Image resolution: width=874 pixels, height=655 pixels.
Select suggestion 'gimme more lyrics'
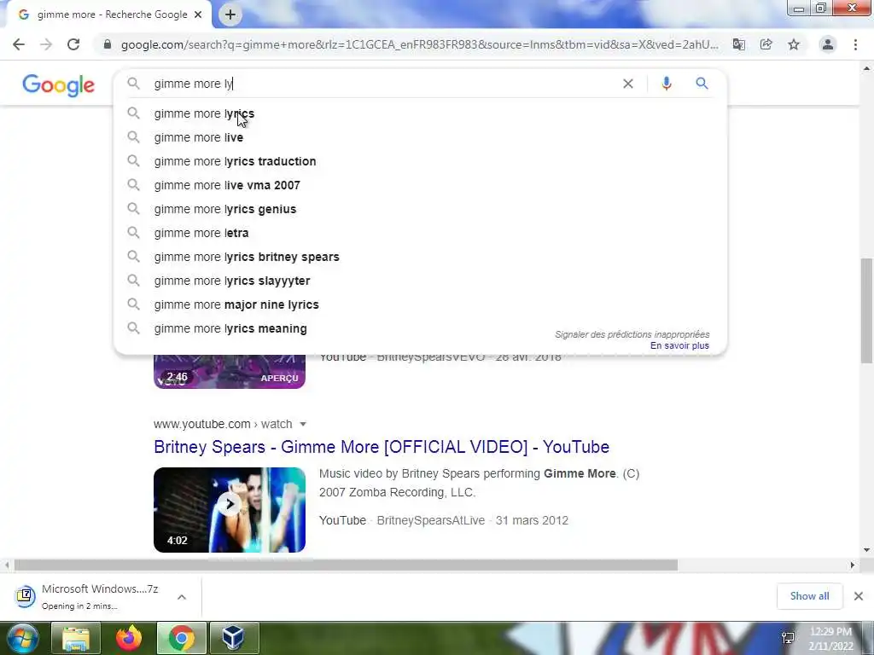(x=420, y=113)
